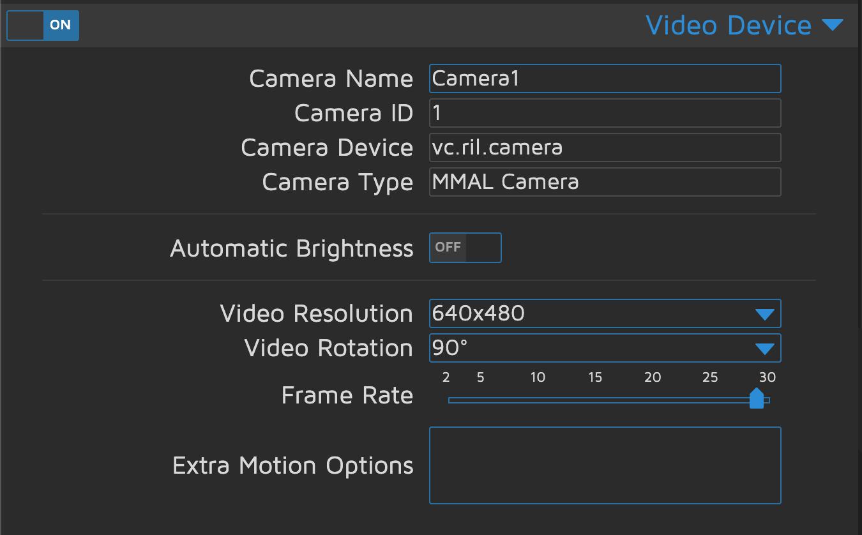Click the Camera Name text field

[x=605, y=79]
